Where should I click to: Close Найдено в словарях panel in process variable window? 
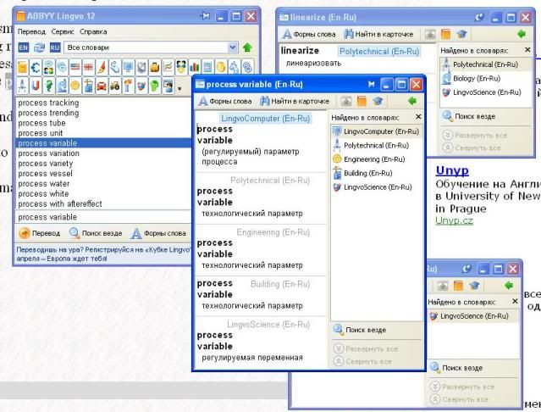tap(418, 117)
